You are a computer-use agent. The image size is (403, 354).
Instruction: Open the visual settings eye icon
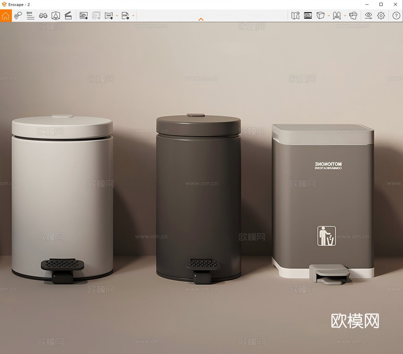click(368, 16)
